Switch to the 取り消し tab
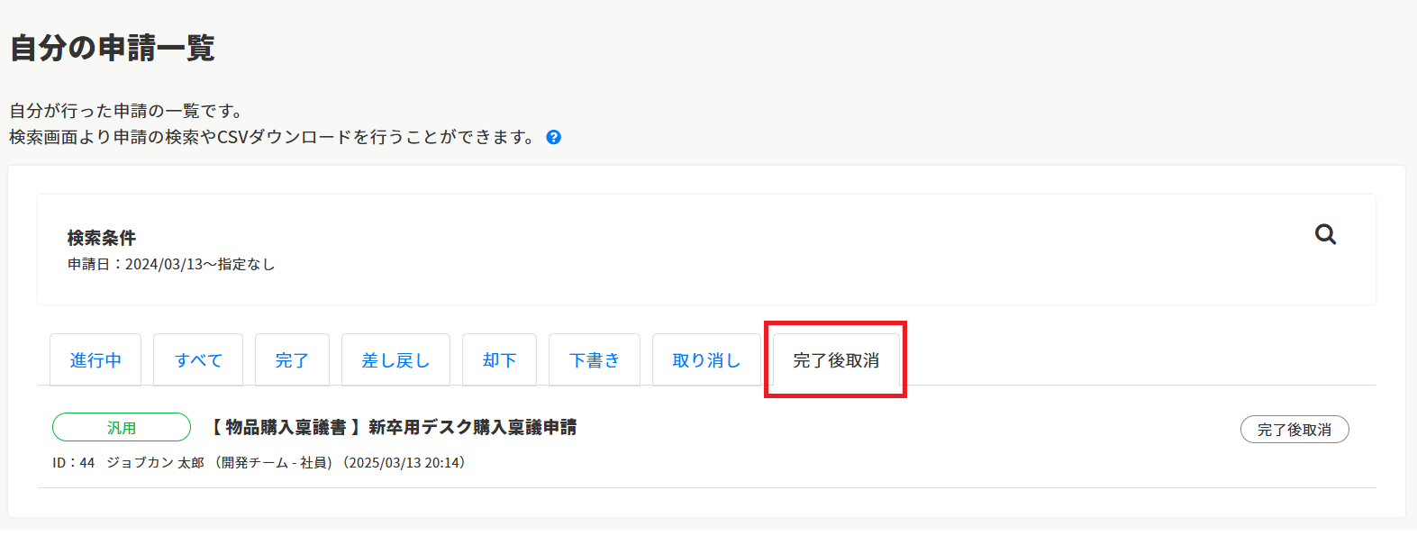 point(706,360)
